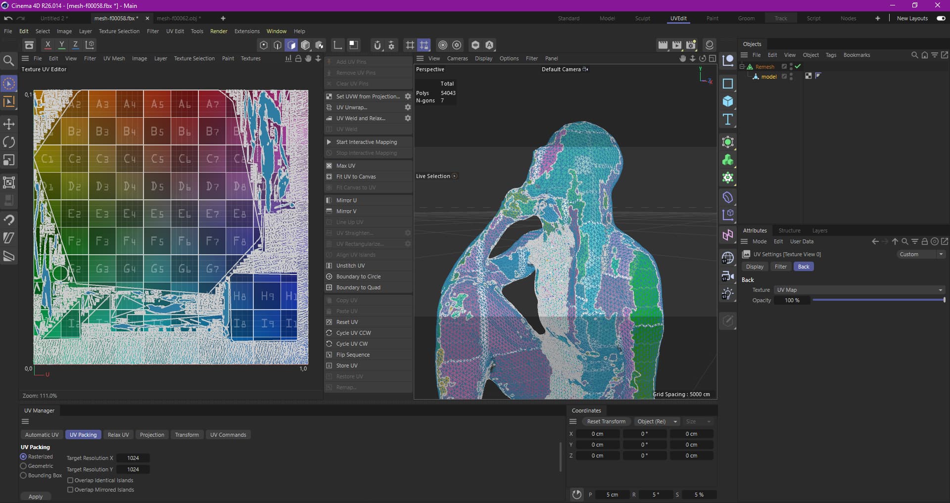Click the Cube primitive icon
Viewport: 950px width, 503px height.
[x=728, y=101]
